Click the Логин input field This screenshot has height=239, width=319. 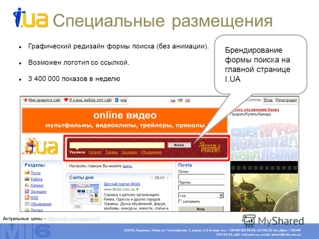201,176
